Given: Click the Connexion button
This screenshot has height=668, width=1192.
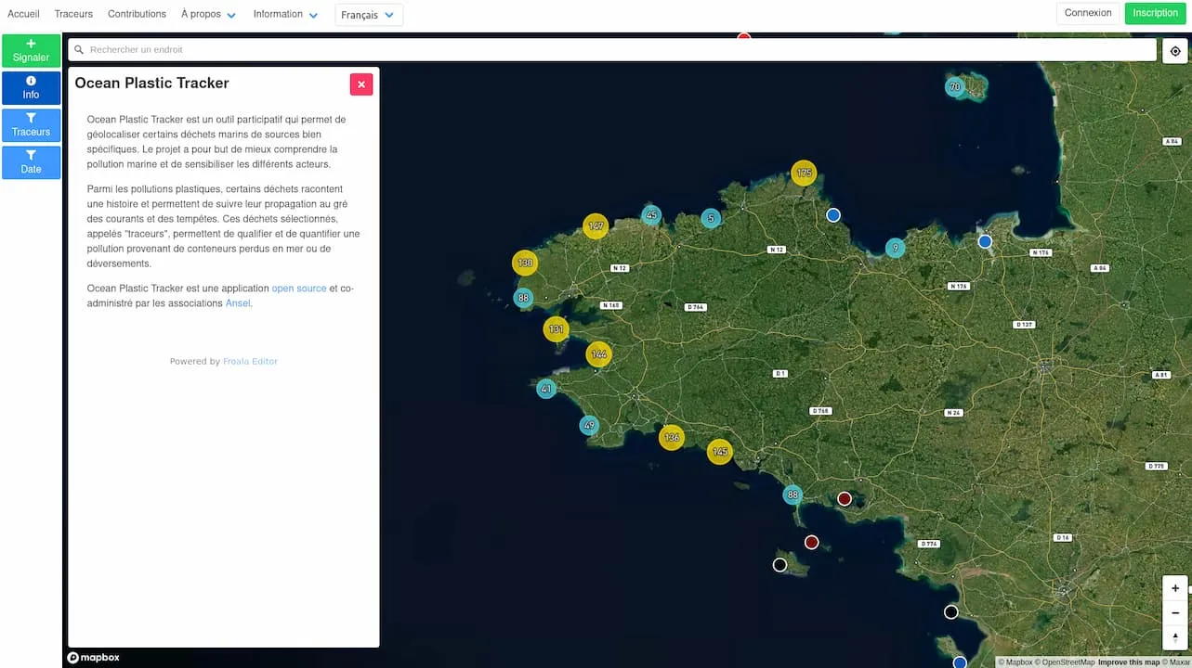Looking at the screenshot, I should click(1088, 13).
